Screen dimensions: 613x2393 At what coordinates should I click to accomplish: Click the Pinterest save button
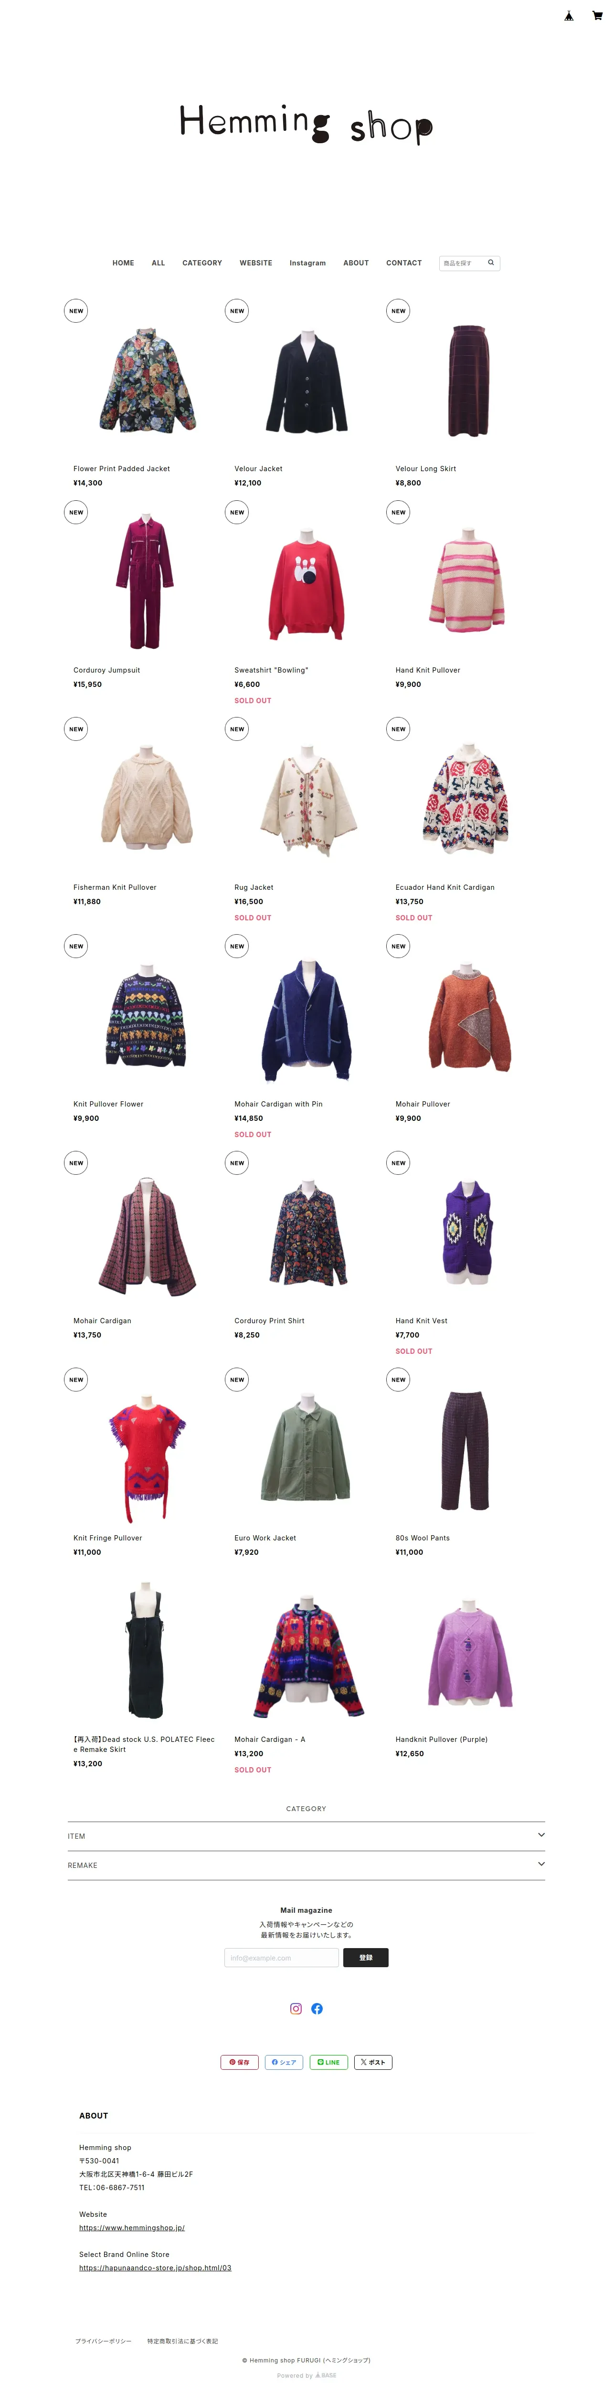pos(240,2062)
